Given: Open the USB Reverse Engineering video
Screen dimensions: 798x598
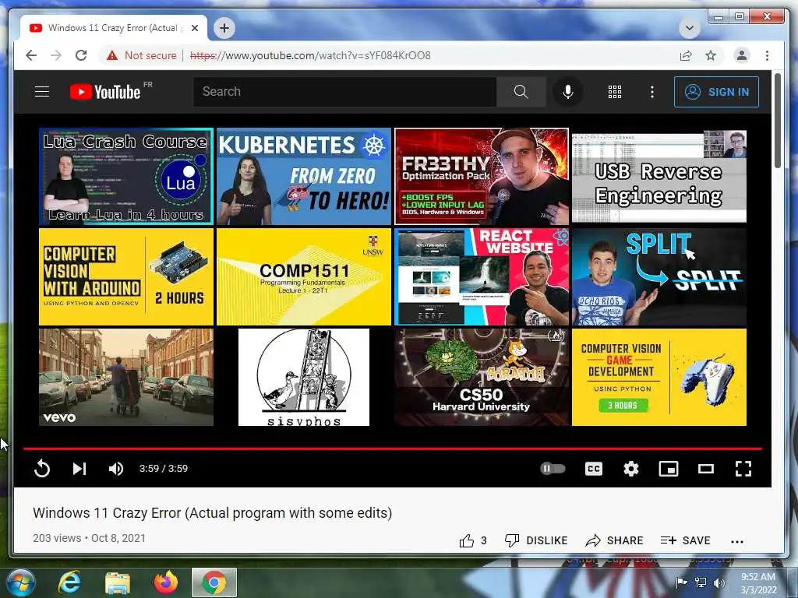Looking at the screenshot, I should tap(659, 177).
